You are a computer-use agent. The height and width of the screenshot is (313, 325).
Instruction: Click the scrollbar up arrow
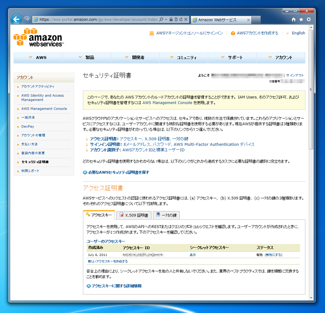[x=311, y=28]
